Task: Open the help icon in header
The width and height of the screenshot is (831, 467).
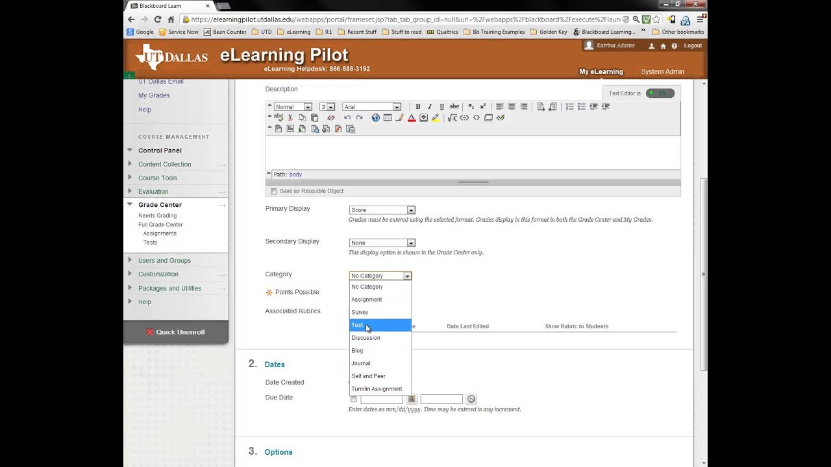Action: coord(675,46)
